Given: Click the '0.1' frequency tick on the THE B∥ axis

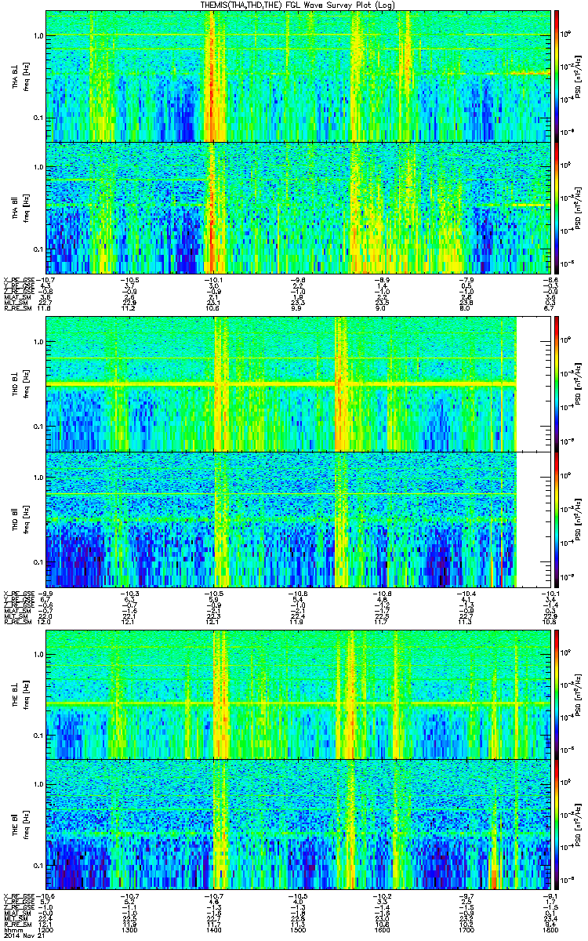Looking at the screenshot, I should point(38,865).
